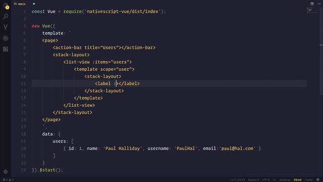Click the opening <page> tag
This screenshot has height=182, width=323.
click(50, 40)
